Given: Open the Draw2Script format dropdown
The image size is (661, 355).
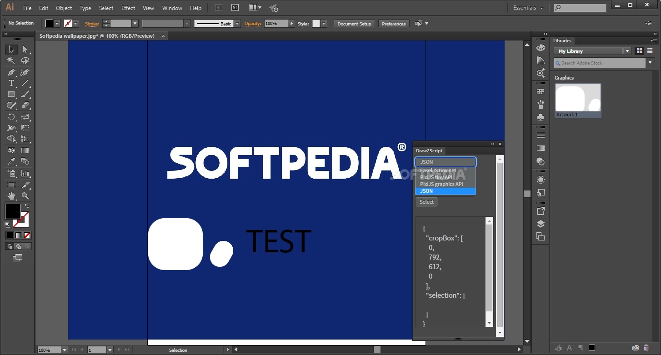Looking at the screenshot, I should (x=446, y=162).
